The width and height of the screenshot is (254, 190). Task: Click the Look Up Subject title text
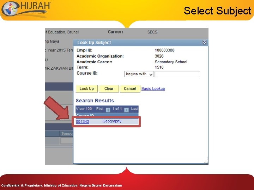[x=94, y=43]
